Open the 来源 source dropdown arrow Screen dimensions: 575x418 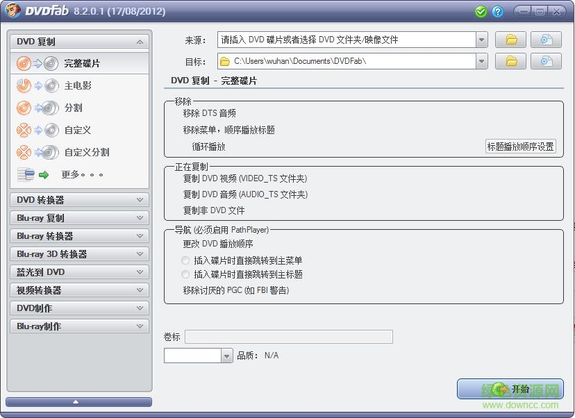pyautogui.click(x=482, y=40)
